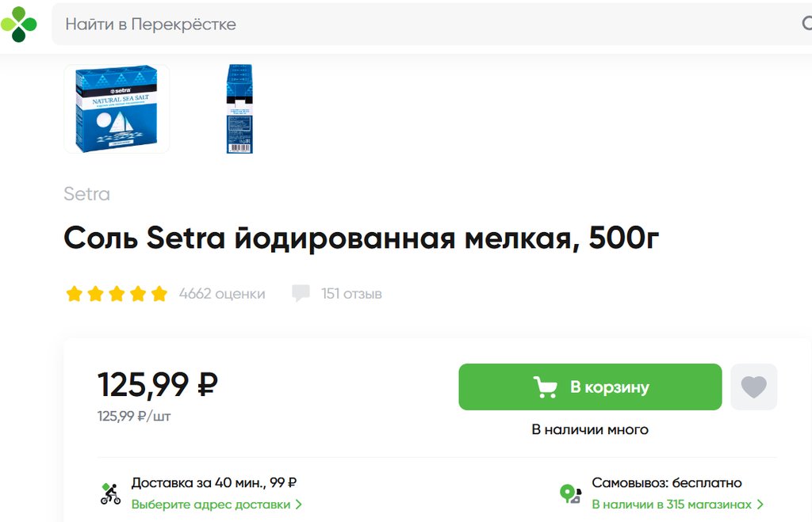Expand chevron after "315 магазинах"

pos(760,505)
